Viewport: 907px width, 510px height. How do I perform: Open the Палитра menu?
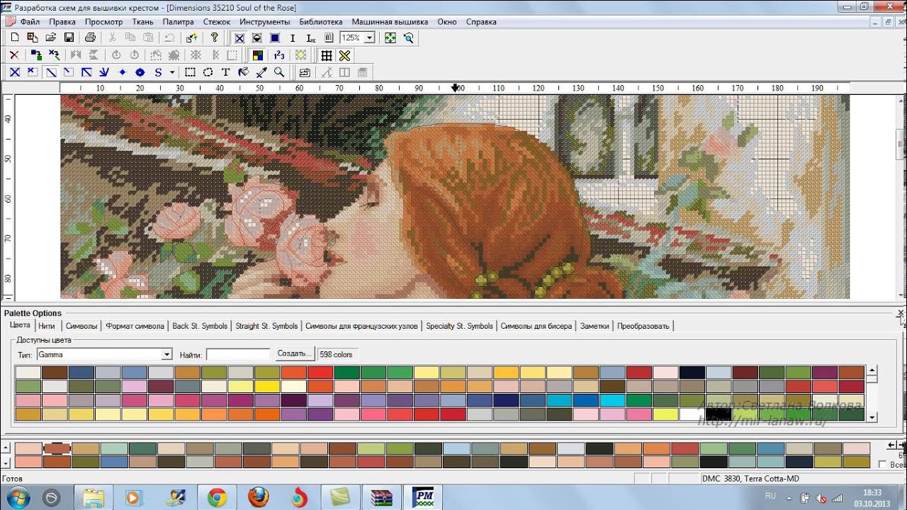178,22
